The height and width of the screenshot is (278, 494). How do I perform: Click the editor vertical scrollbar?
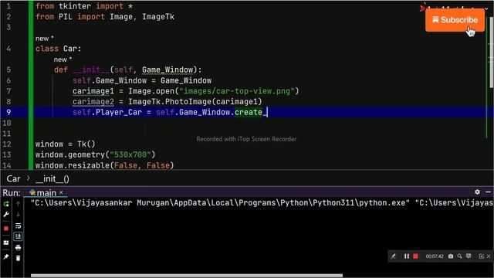pyautogui.click(x=491, y=52)
